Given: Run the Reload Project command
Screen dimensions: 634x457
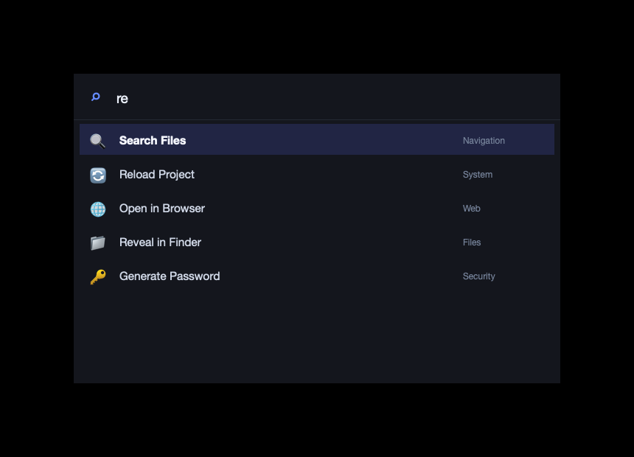Looking at the screenshot, I should pyautogui.click(x=157, y=174).
